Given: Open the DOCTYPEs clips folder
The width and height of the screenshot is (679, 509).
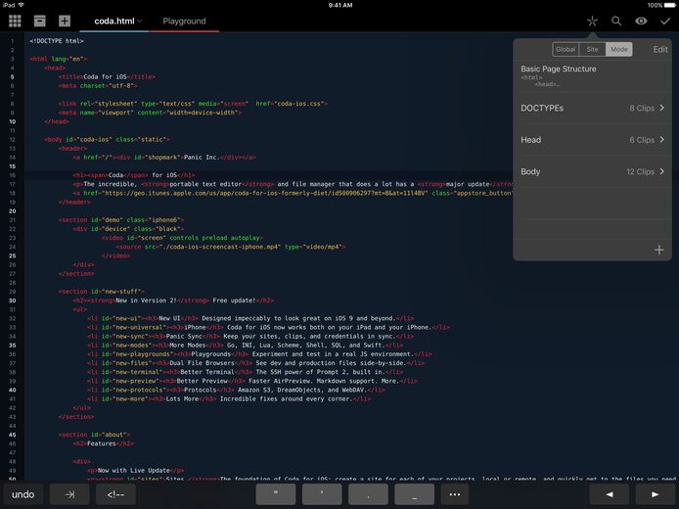Looking at the screenshot, I should pos(592,108).
